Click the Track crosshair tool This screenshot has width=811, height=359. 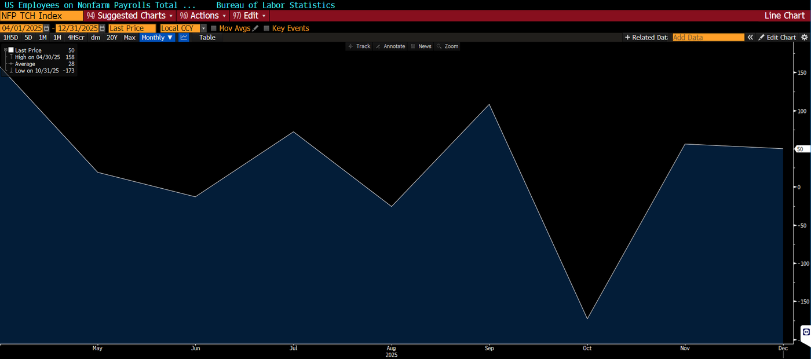pyautogui.click(x=359, y=46)
